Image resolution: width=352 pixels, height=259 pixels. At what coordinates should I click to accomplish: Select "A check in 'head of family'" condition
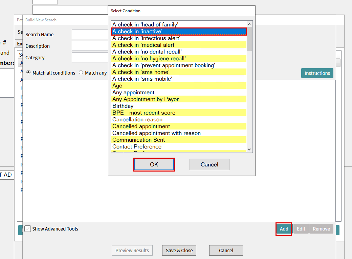click(179, 24)
